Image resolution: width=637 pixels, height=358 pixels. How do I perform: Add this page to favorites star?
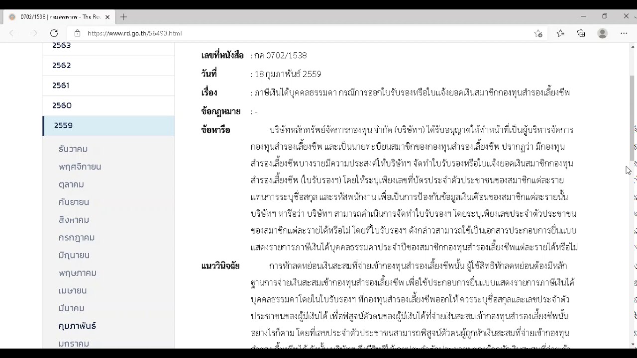pyautogui.click(x=538, y=33)
